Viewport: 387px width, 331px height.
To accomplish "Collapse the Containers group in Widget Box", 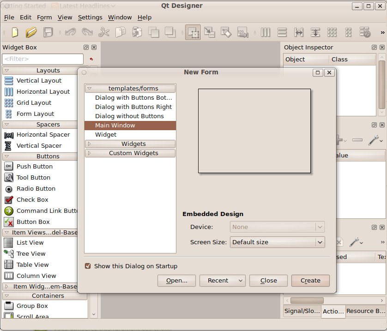I will [7, 295].
